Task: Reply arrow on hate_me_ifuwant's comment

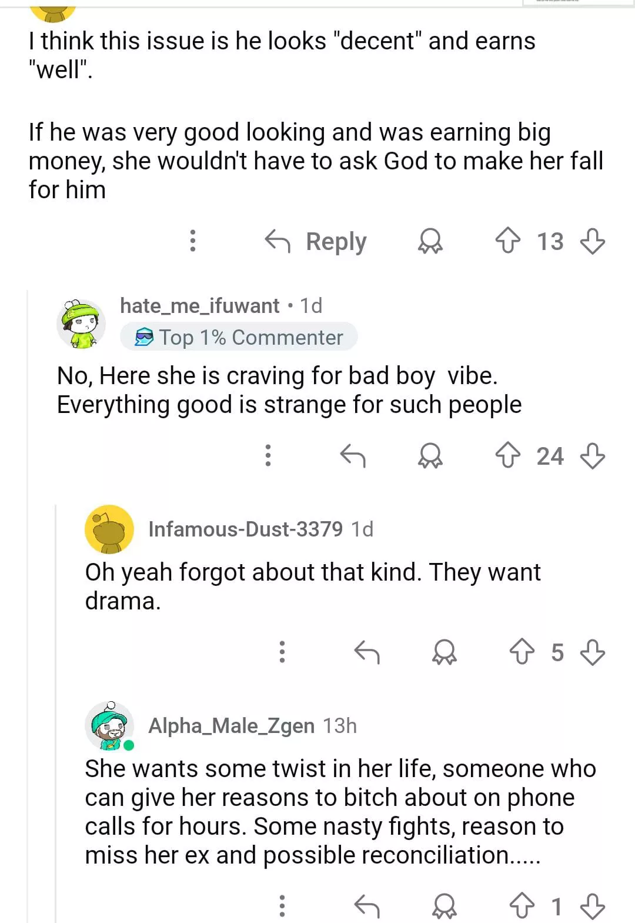Action: (x=353, y=456)
